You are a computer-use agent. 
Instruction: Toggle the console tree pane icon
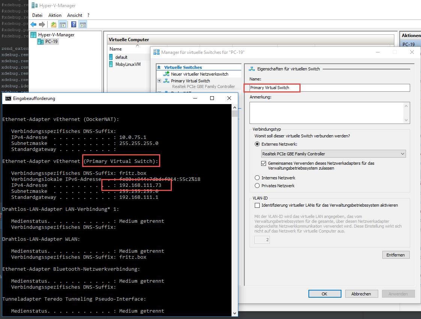pyautogui.click(x=63, y=25)
